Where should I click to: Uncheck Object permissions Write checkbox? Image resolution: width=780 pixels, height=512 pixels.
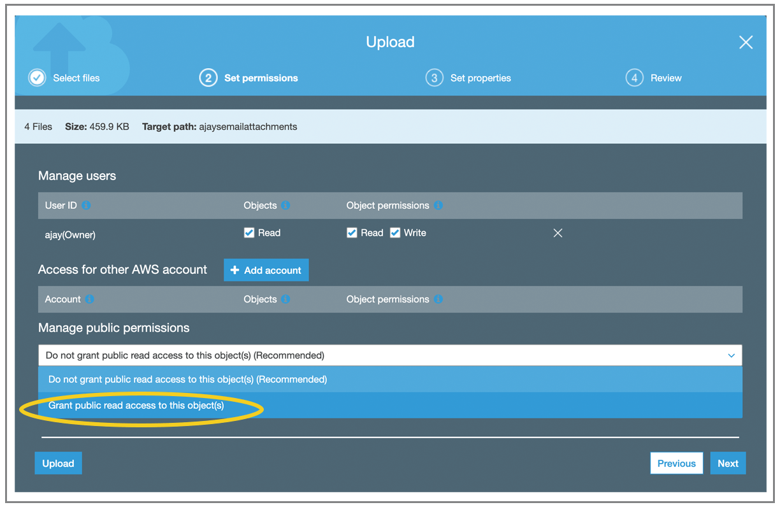(x=395, y=232)
